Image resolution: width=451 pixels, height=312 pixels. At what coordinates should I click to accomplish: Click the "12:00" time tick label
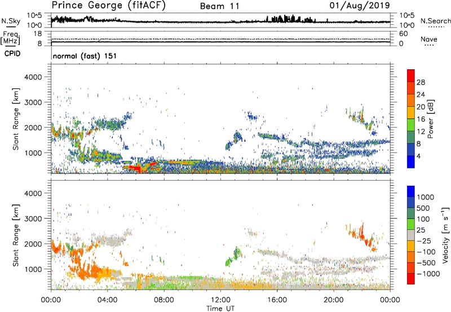(220, 300)
